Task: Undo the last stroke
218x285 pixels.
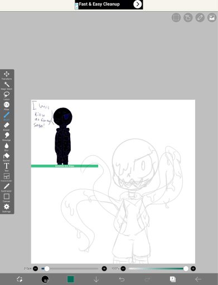Action: pyautogui.click(x=122, y=279)
